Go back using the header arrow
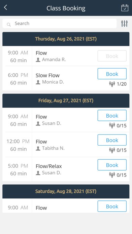Viewport: 132px width, 234px height. coord(5,7)
